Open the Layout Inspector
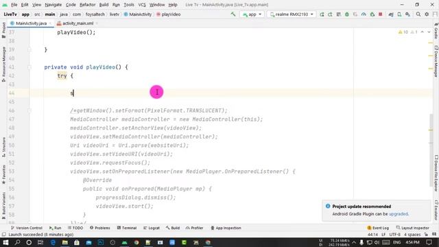Viewport: 439px width, 247px height. pyautogui.click(x=412, y=228)
